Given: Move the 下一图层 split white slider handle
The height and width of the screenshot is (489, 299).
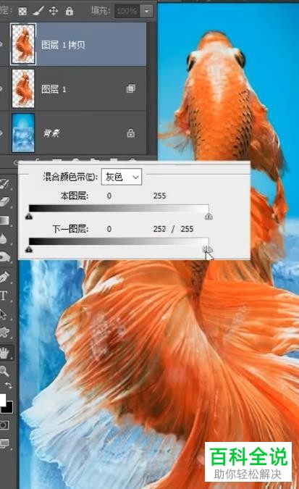Looking at the screenshot, I should 207,249.
